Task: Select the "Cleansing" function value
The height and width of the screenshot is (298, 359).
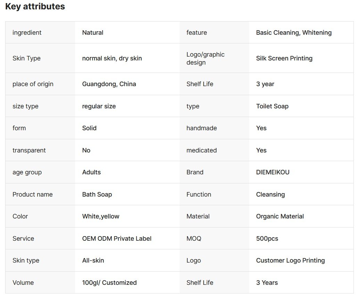Action: (x=270, y=194)
